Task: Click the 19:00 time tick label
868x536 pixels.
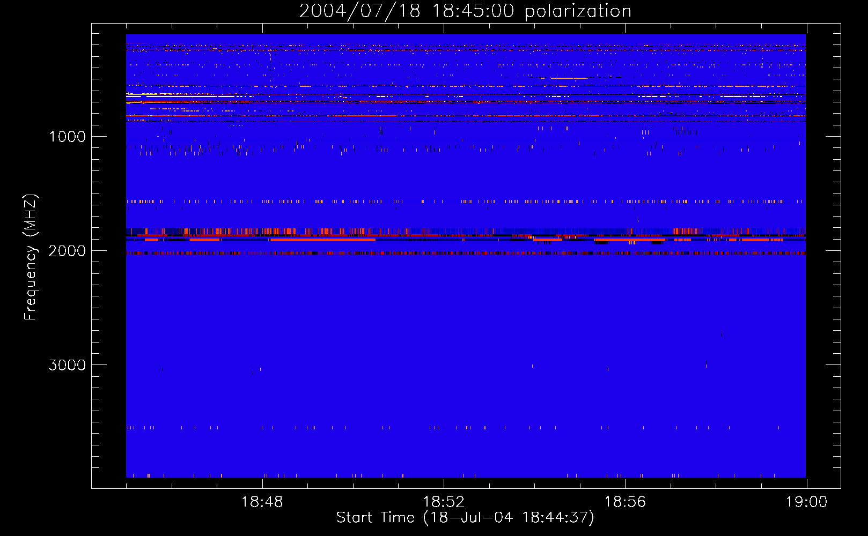Action: [806, 502]
